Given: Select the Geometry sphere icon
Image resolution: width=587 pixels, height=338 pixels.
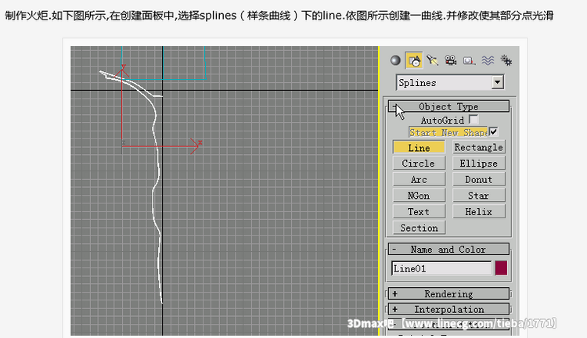Looking at the screenshot, I should pos(395,60).
